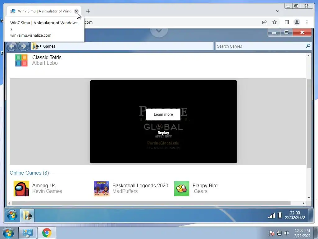Open the Chrome three-dot menu
Viewport: 318px width, 239px height.
coord(307,22)
